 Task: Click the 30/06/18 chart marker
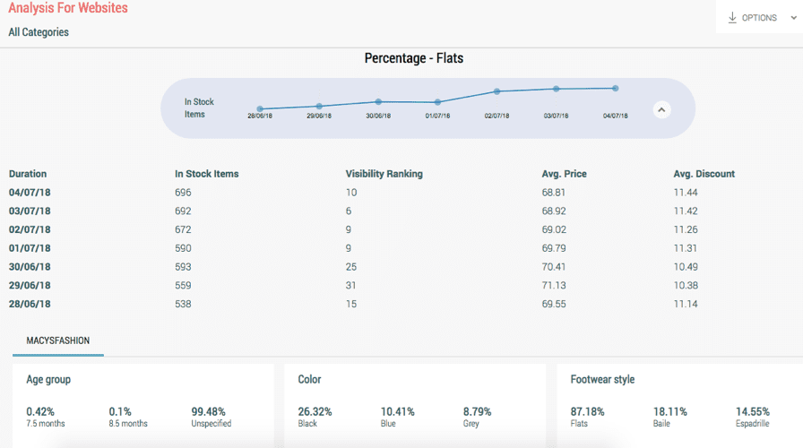pyautogui.click(x=378, y=101)
